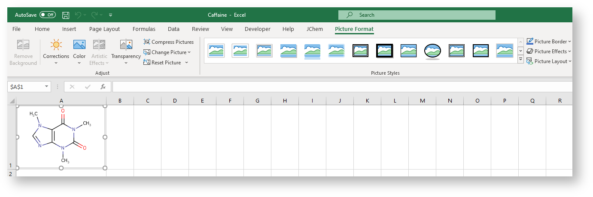Open the Transparency options
The width and height of the screenshot is (593, 197).
pyautogui.click(x=126, y=52)
